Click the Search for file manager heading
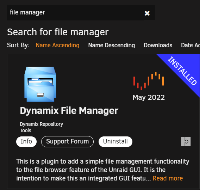Screen dimensions: 200x190 point(58,32)
